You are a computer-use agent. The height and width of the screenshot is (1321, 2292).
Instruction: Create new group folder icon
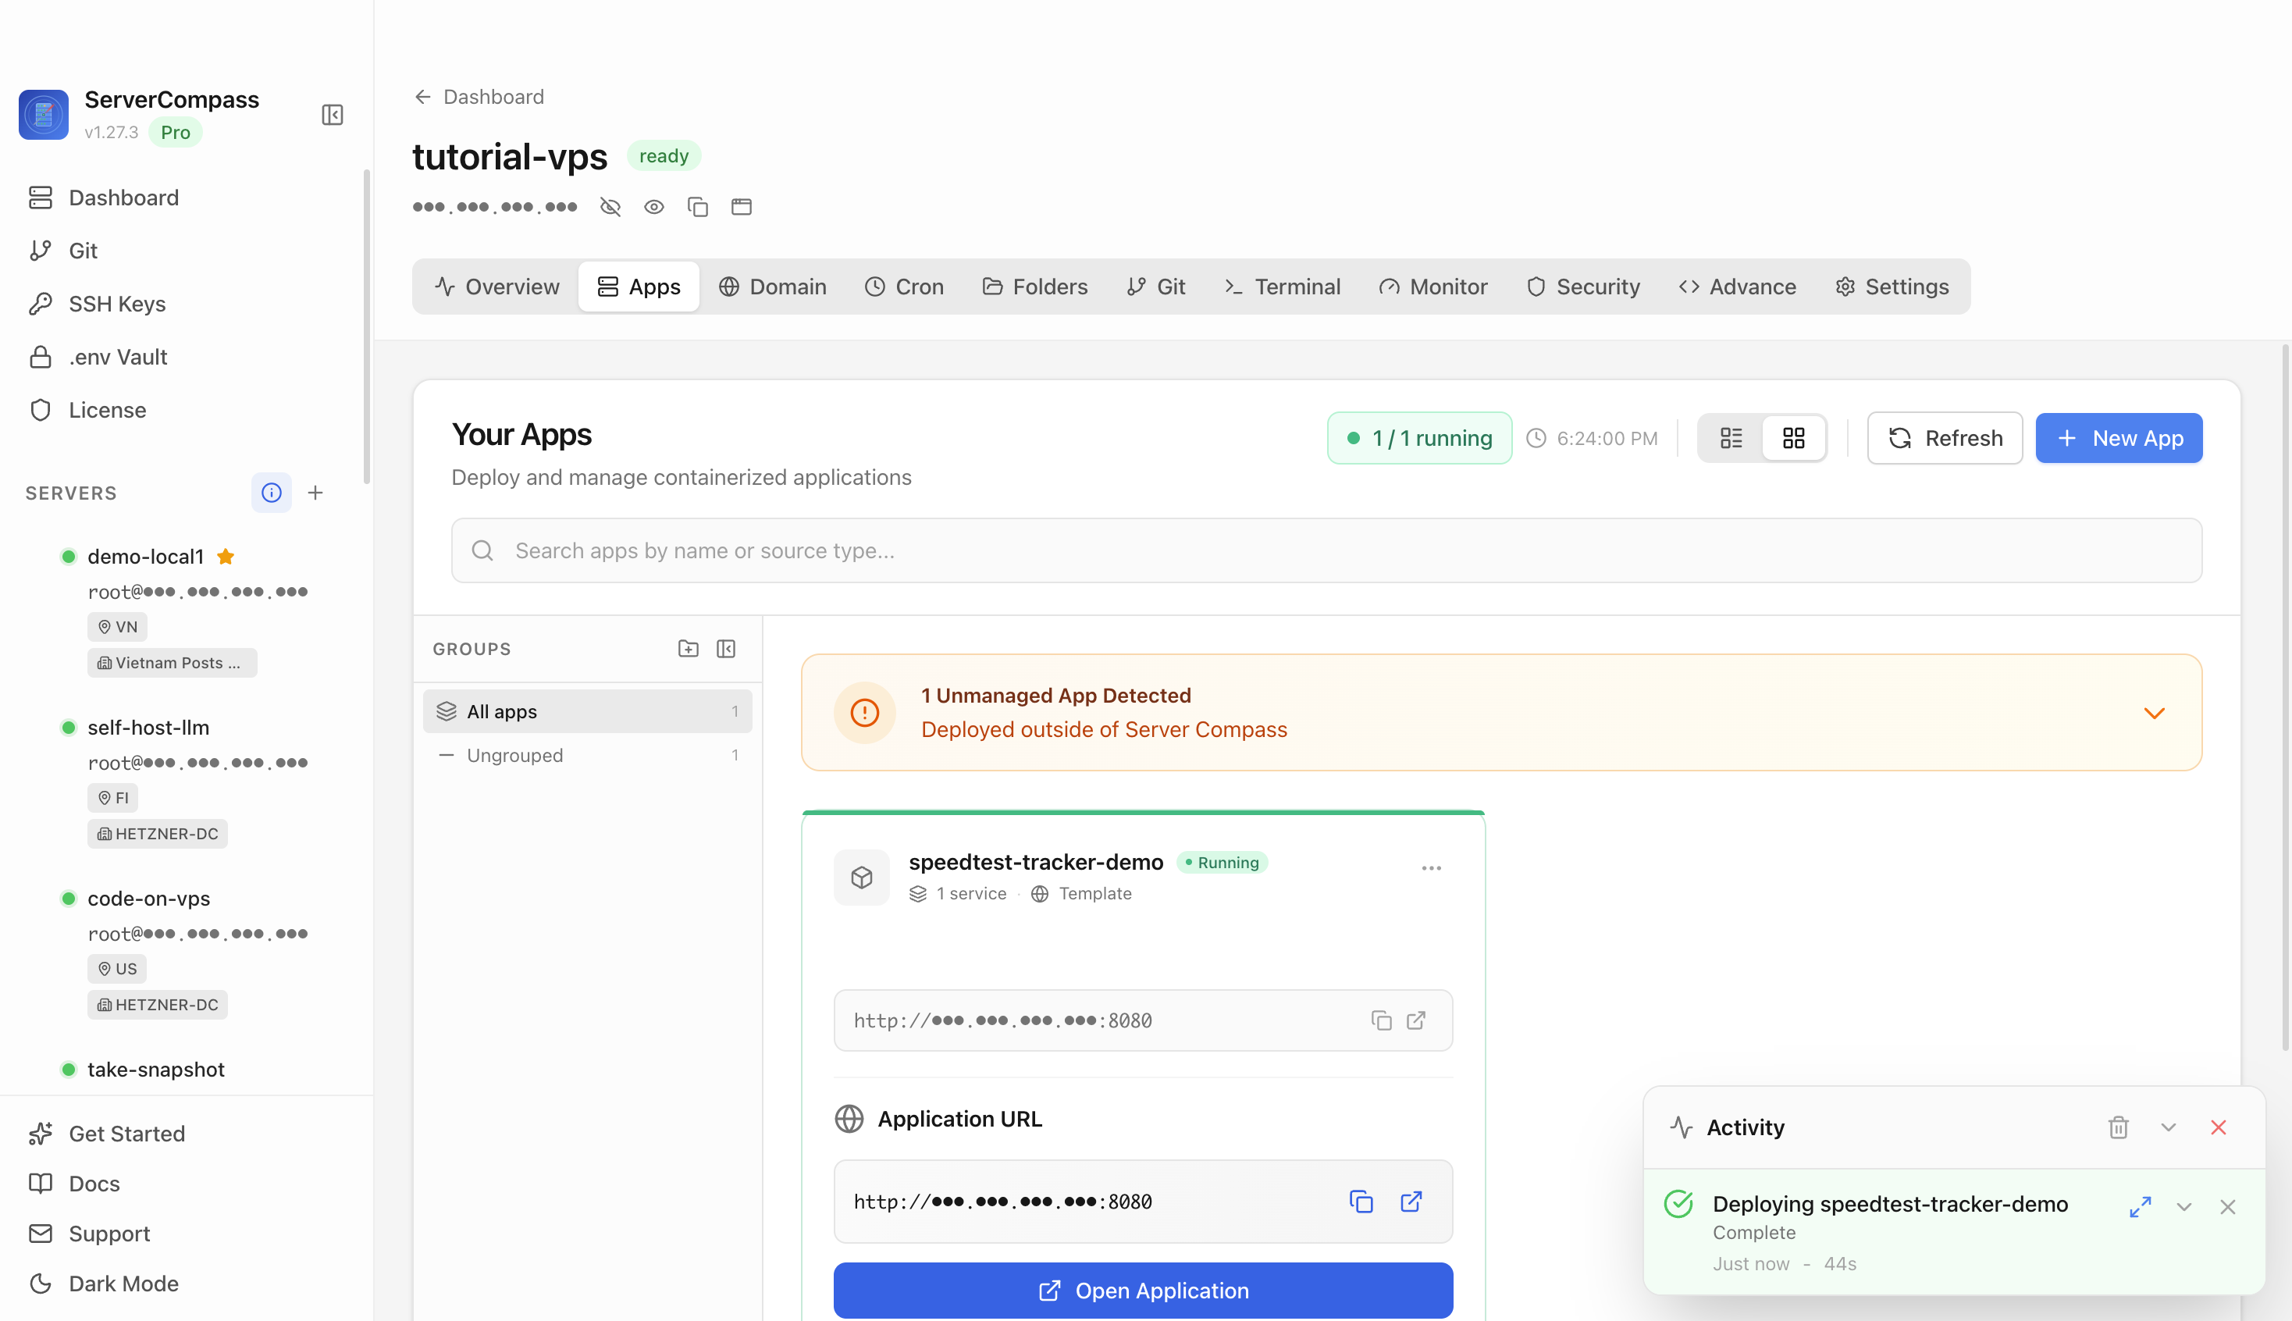[689, 649]
